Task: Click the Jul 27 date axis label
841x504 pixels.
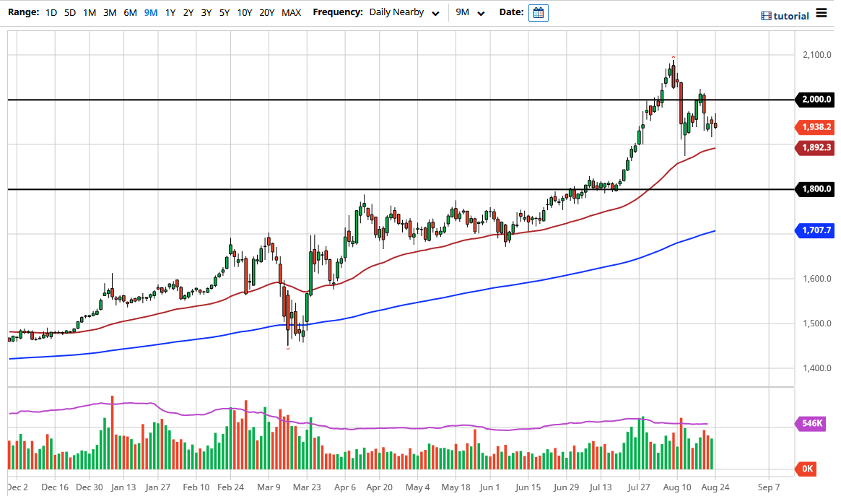Action: [639, 487]
